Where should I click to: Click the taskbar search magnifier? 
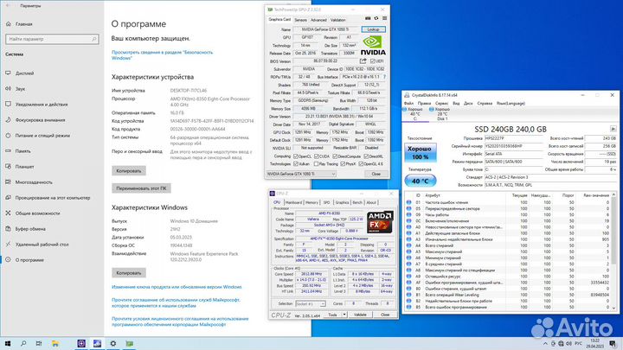point(23,344)
